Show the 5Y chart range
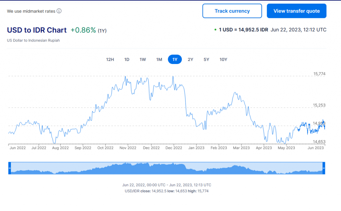341x211 pixels. tap(206, 59)
